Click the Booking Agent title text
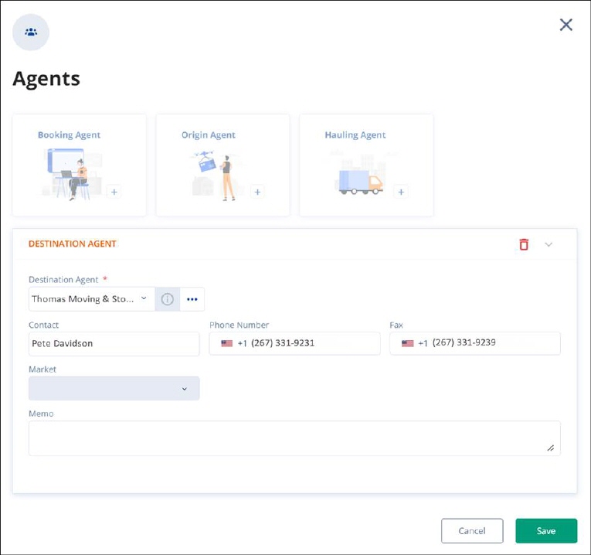Viewport: 591px width, 555px height. point(69,135)
